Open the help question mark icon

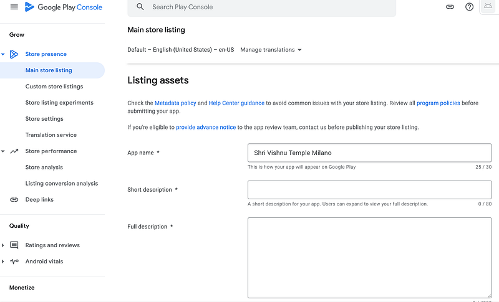click(469, 7)
